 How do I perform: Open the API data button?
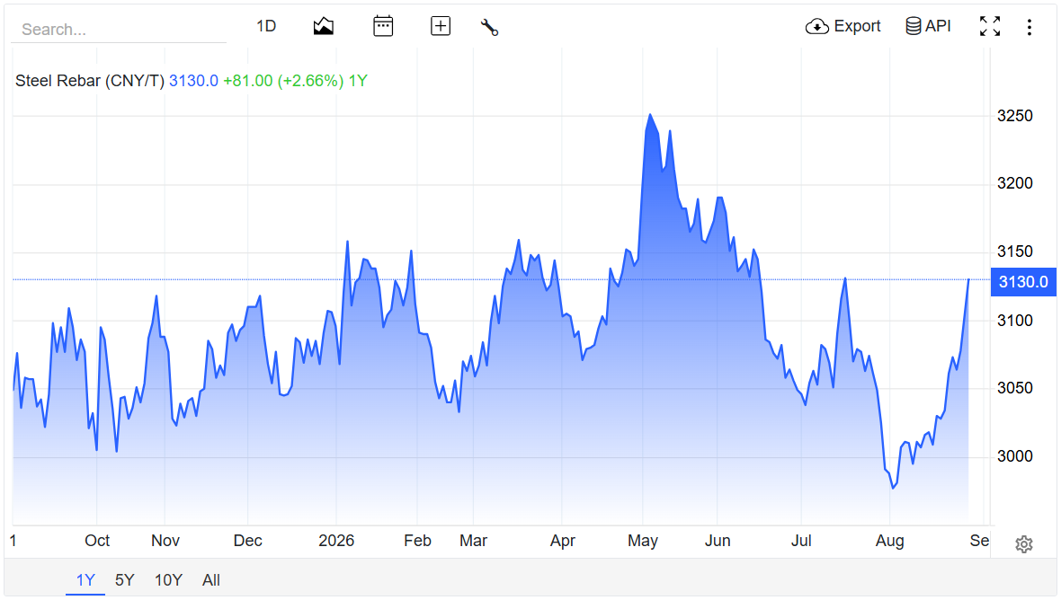(x=928, y=26)
